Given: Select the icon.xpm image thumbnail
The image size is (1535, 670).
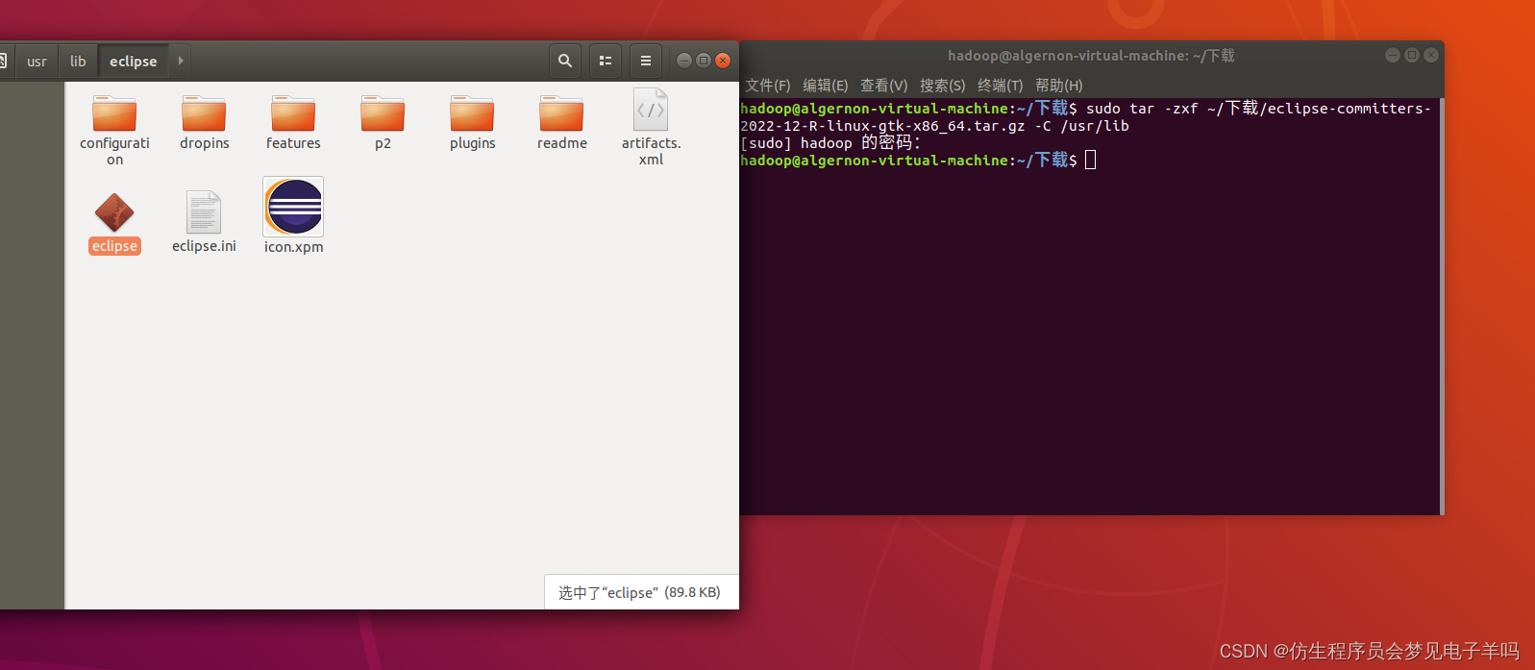Looking at the screenshot, I should [x=293, y=207].
